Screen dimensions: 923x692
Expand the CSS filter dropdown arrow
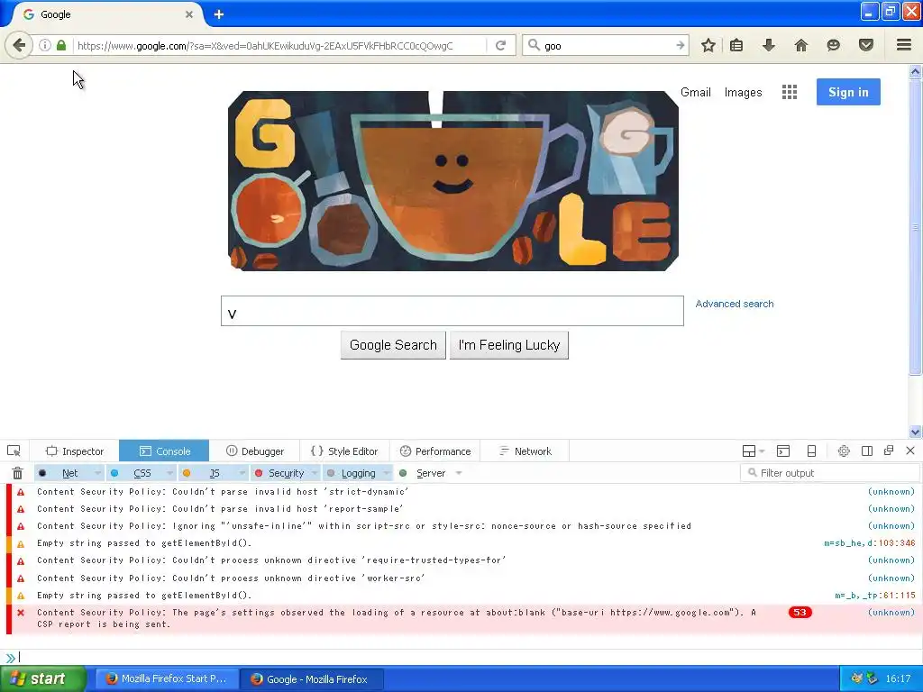(170, 473)
